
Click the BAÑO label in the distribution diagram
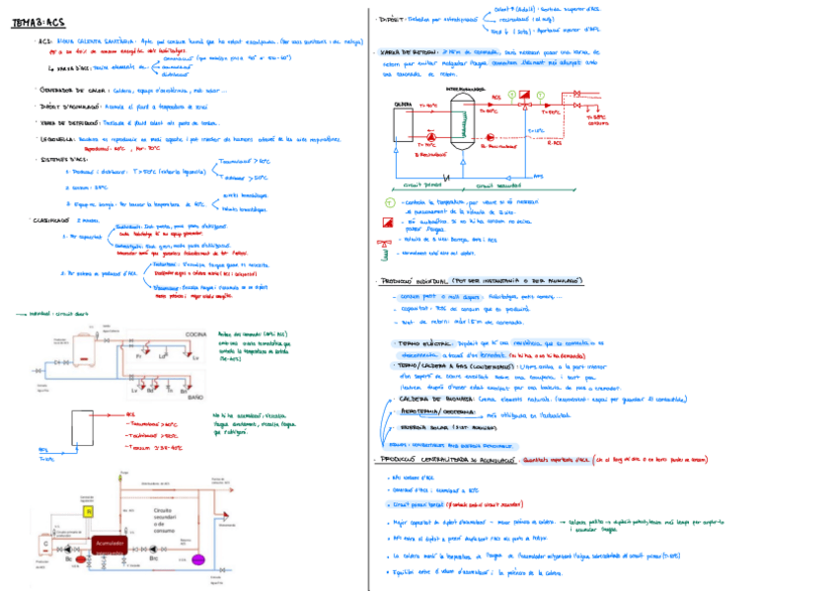point(196,397)
